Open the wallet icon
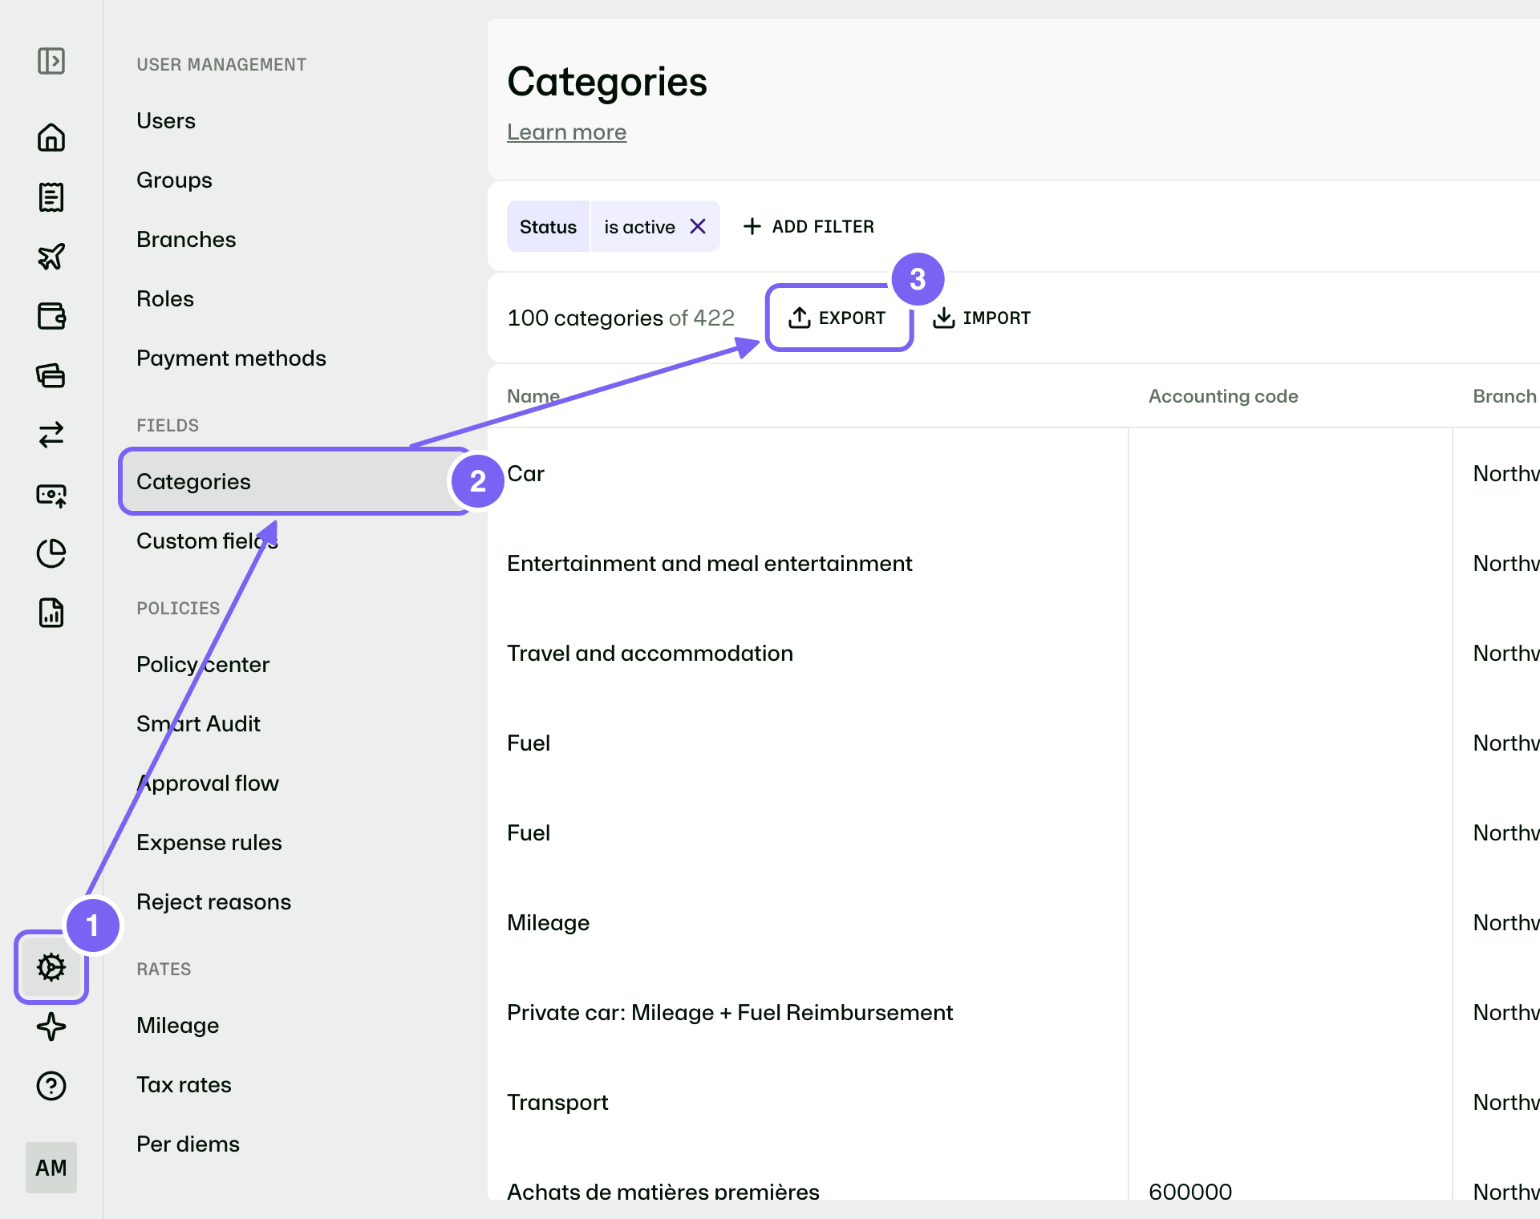 [x=51, y=316]
